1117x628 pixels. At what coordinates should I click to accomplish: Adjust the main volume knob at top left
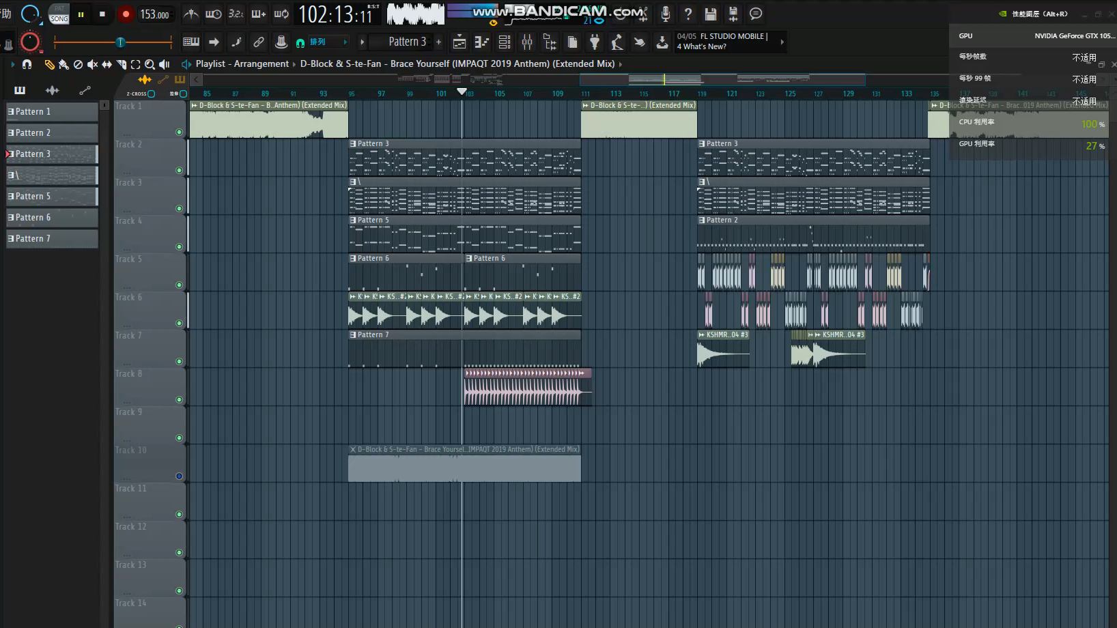click(x=30, y=14)
